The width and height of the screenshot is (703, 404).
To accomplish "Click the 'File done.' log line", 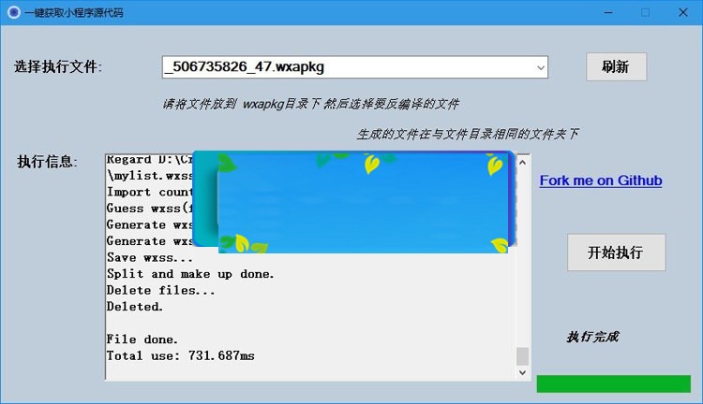I will (x=142, y=339).
